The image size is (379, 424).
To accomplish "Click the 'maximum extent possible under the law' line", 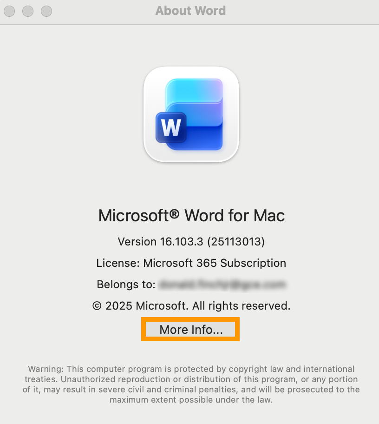I will (191, 400).
